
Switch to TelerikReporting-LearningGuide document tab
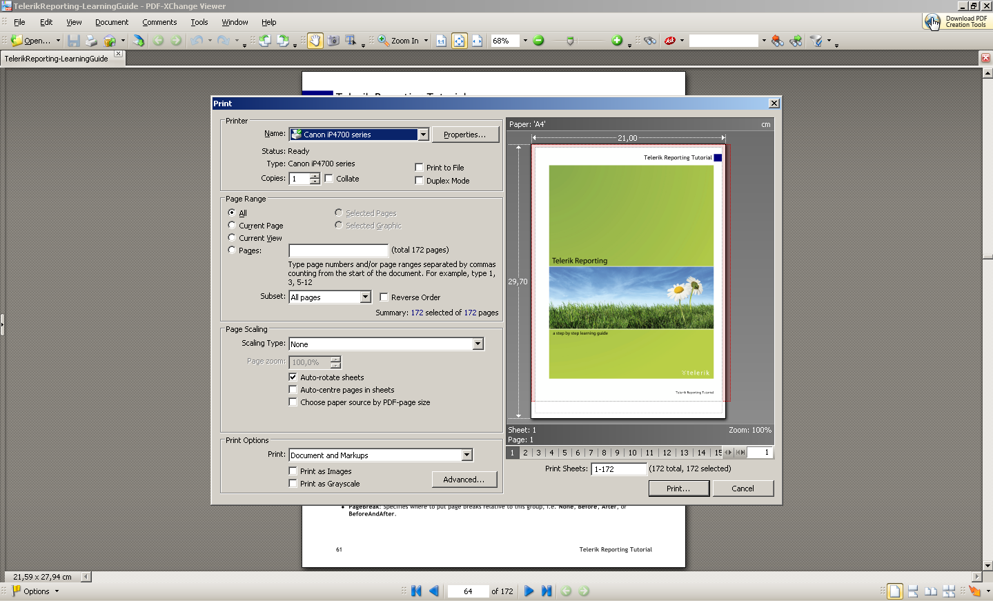(x=57, y=59)
